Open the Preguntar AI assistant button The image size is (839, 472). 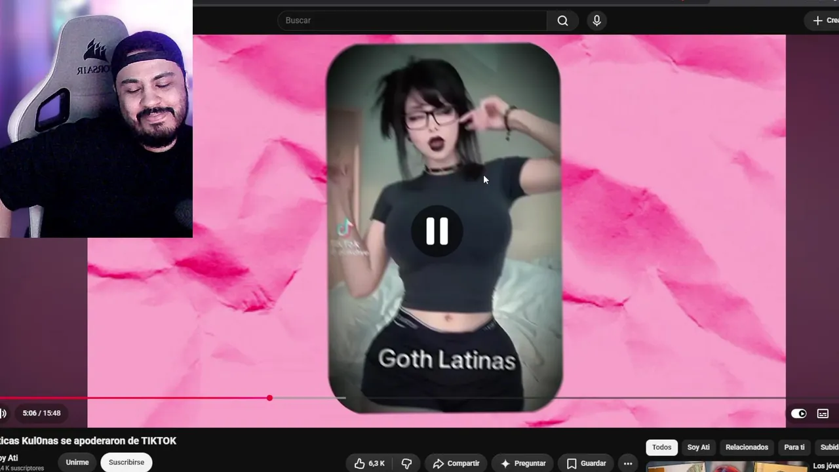[522, 463]
